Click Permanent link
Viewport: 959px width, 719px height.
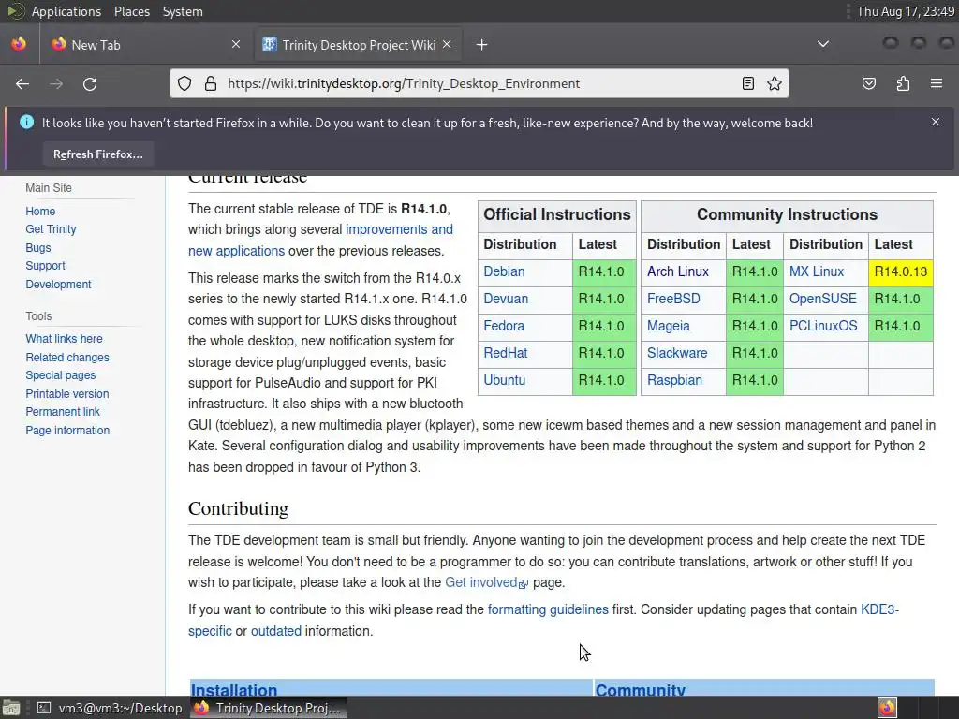point(63,412)
